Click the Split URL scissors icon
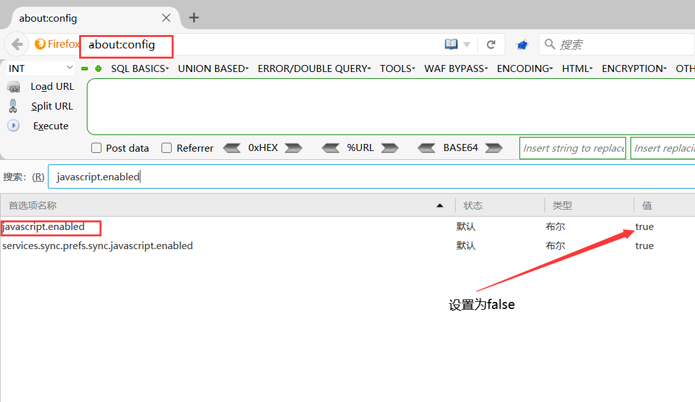This screenshot has width=695, height=402. tap(13, 106)
